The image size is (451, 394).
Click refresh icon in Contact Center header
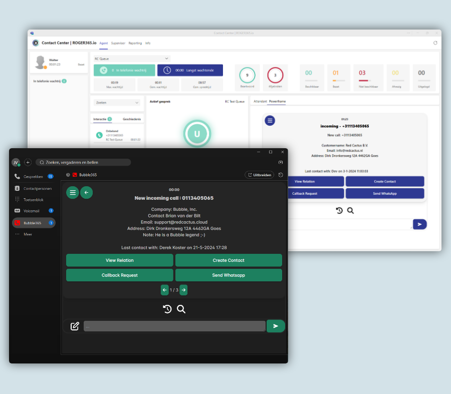[x=435, y=43]
